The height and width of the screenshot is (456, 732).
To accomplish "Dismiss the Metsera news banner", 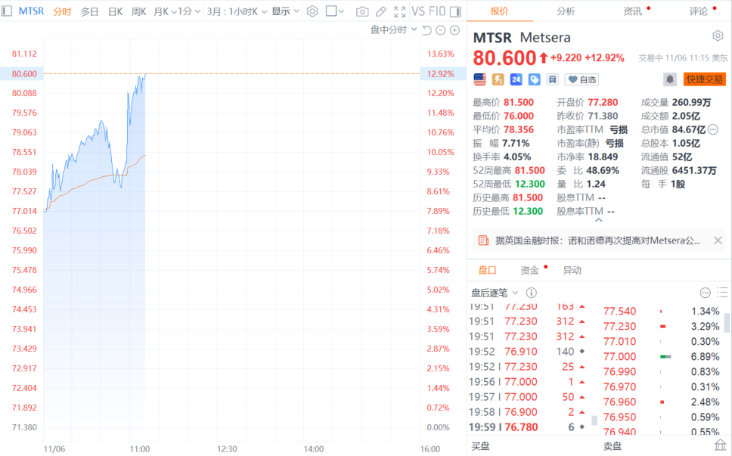I will click(718, 240).
